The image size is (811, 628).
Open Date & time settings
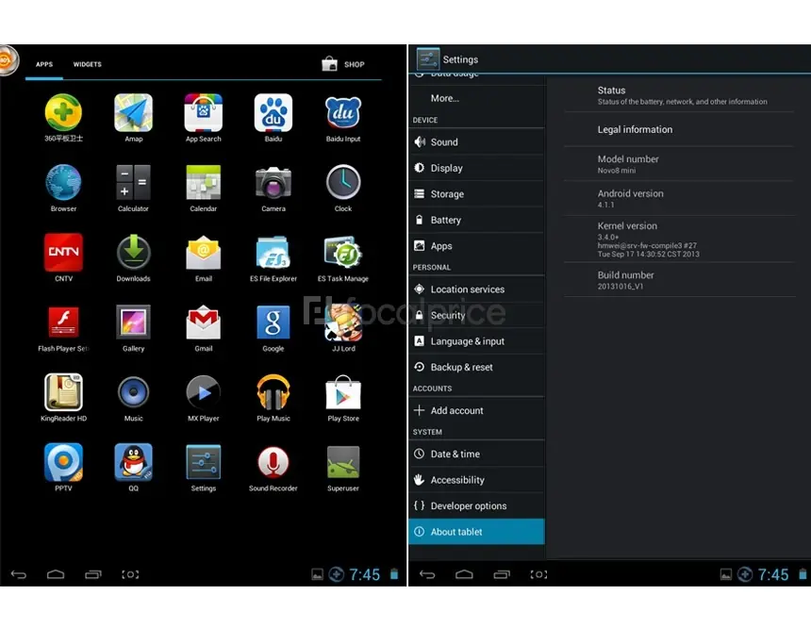476,454
